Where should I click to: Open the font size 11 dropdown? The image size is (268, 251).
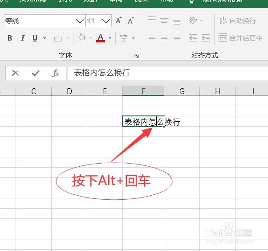(106, 21)
